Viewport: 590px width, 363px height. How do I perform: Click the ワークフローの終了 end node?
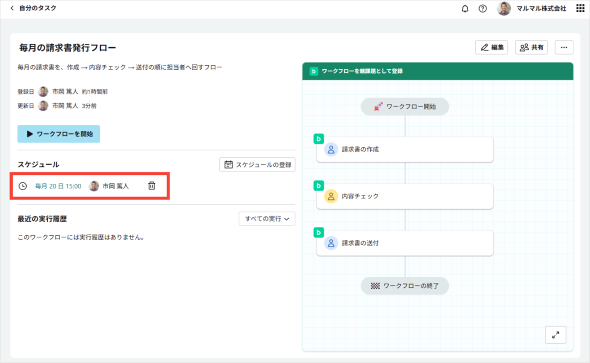[405, 285]
